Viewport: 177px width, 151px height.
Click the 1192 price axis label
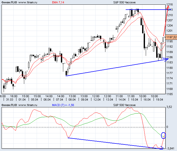169,47
